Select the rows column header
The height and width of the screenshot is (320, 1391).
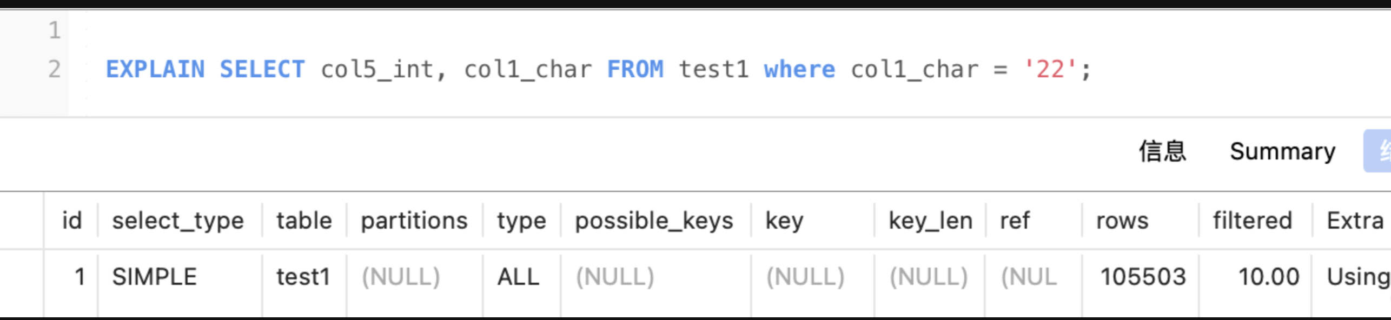pyautogui.click(x=1122, y=221)
